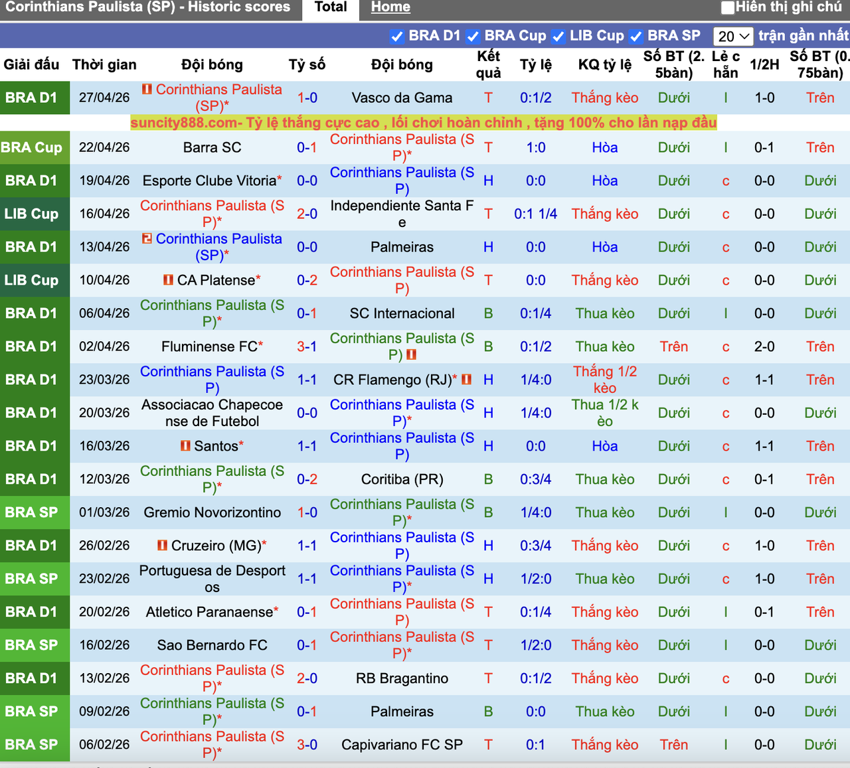Open the 20 recent matches dropdown
850x768 pixels.
tap(733, 37)
